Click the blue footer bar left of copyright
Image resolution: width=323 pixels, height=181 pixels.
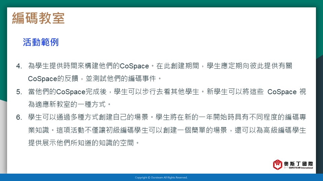point(67,178)
